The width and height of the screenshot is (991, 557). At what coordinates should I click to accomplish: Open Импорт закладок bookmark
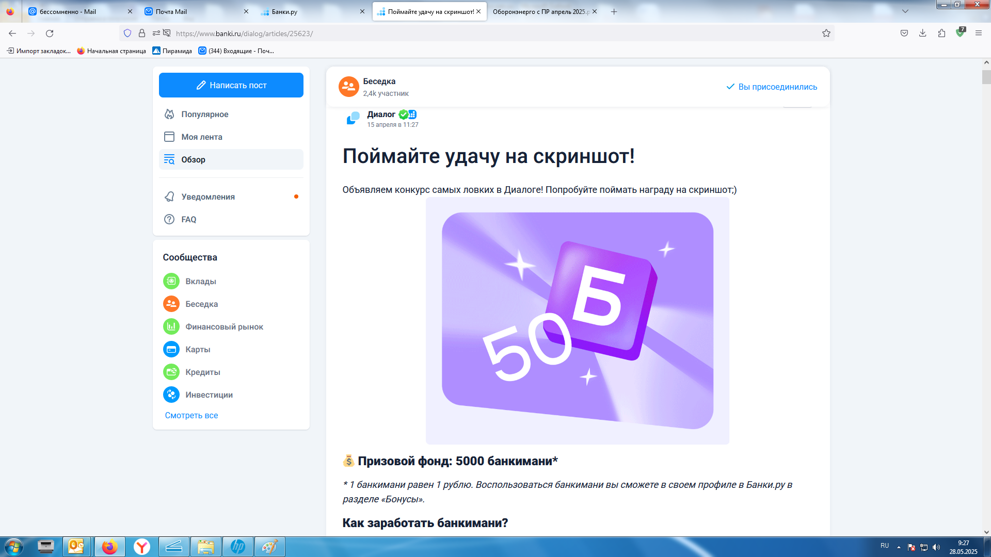coord(39,51)
